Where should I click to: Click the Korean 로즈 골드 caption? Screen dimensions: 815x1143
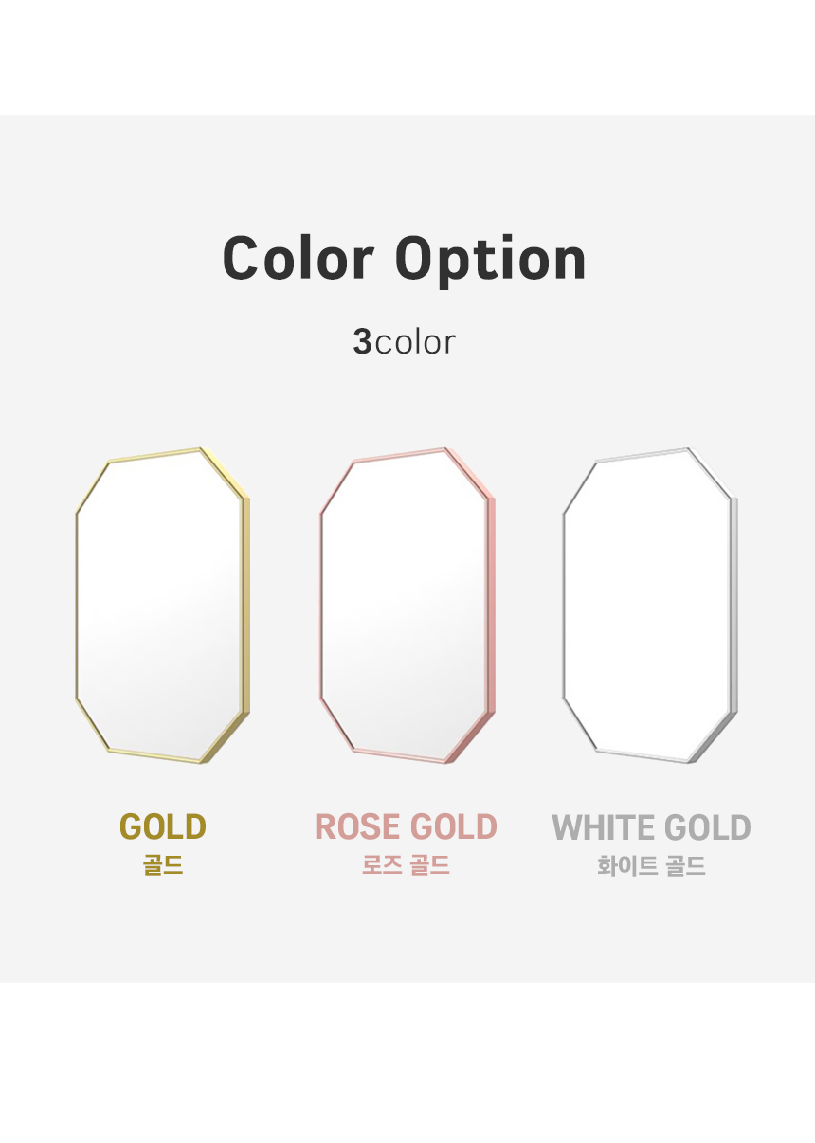(x=406, y=865)
